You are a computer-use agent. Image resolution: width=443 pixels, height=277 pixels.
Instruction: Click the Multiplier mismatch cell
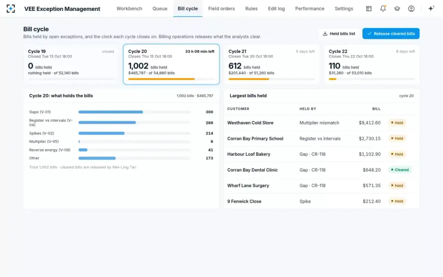(x=319, y=123)
